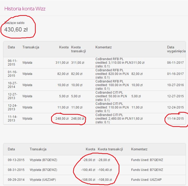Click "Wypłata (B7QEWZ)" in the 08-31-2015 row

click(x=43, y=170)
